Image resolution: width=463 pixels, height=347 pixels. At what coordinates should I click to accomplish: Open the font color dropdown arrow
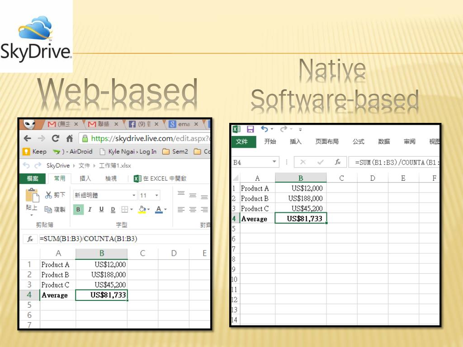pyautogui.click(x=165, y=209)
